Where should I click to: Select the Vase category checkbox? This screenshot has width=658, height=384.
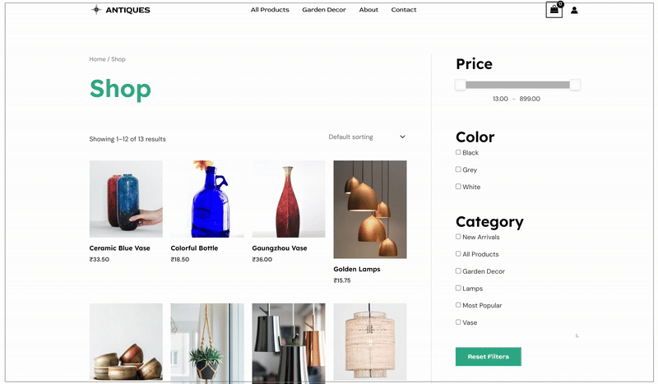458,322
